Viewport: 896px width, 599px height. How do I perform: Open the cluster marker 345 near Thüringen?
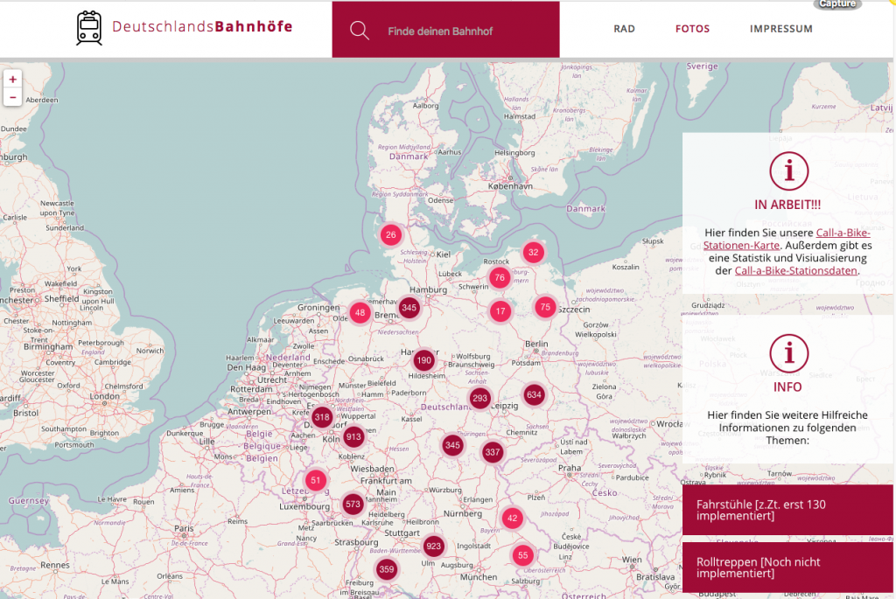pos(452,445)
